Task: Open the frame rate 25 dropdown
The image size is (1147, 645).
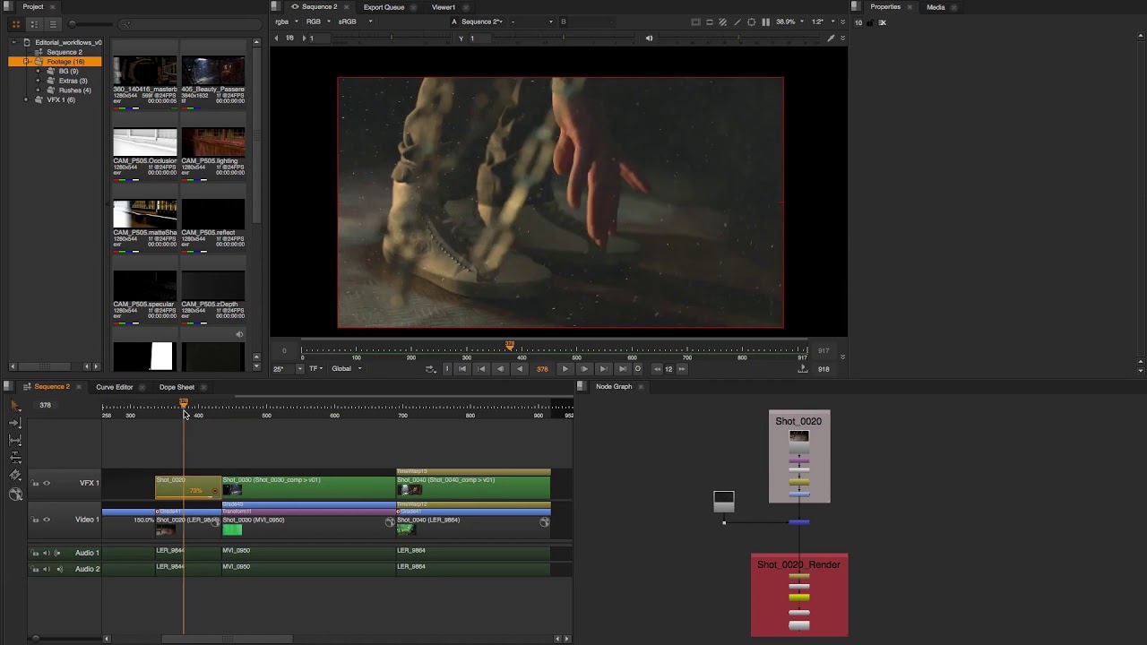Action: (288, 369)
